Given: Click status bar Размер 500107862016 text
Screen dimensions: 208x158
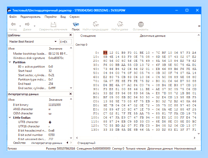Looking at the screenshot, I should [60, 149].
